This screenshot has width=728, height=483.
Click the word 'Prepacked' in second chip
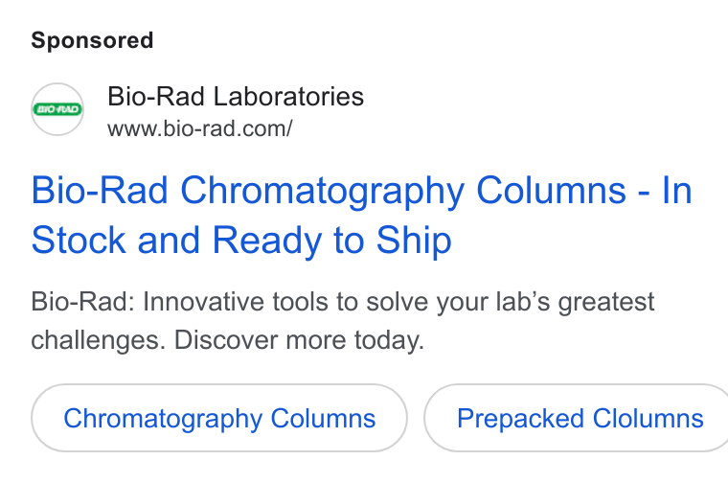pos(520,419)
